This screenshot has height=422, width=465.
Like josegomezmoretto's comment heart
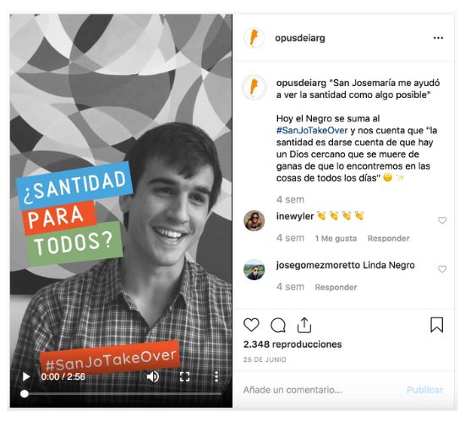(442, 269)
